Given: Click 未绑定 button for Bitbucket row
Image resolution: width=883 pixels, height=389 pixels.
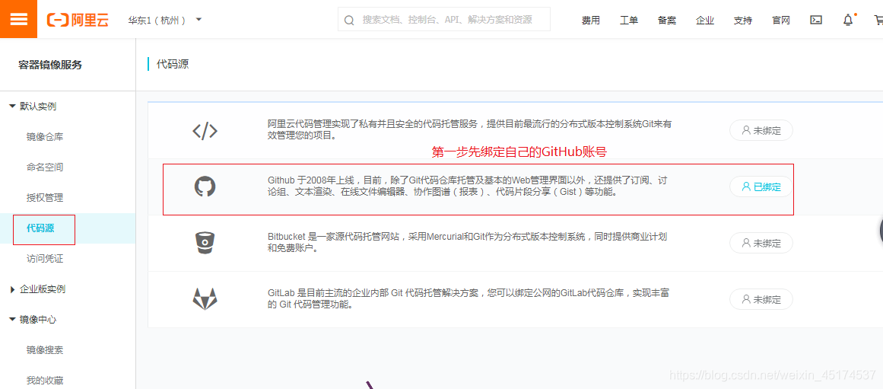Looking at the screenshot, I should point(761,243).
